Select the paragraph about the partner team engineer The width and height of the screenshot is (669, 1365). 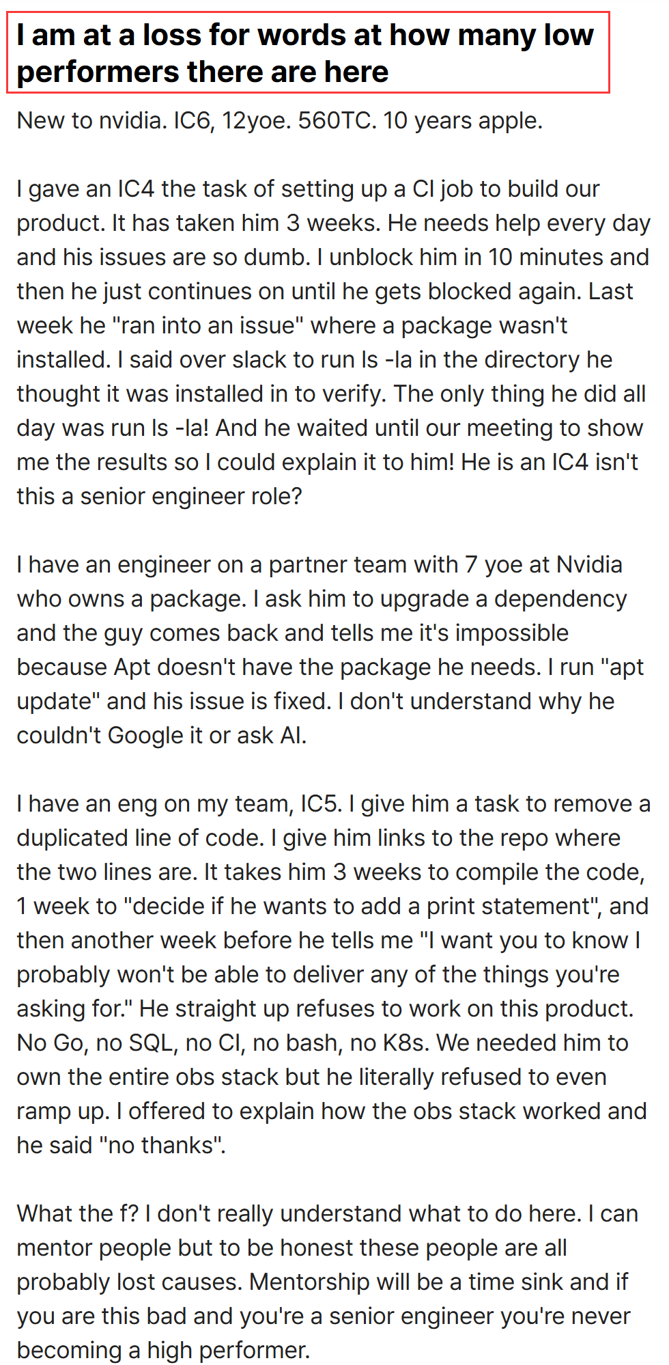pyautogui.click(x=330, y=650)
